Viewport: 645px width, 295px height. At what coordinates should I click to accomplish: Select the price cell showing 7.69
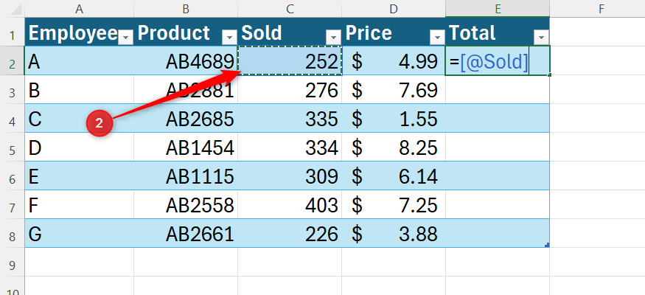coord(394,90)
